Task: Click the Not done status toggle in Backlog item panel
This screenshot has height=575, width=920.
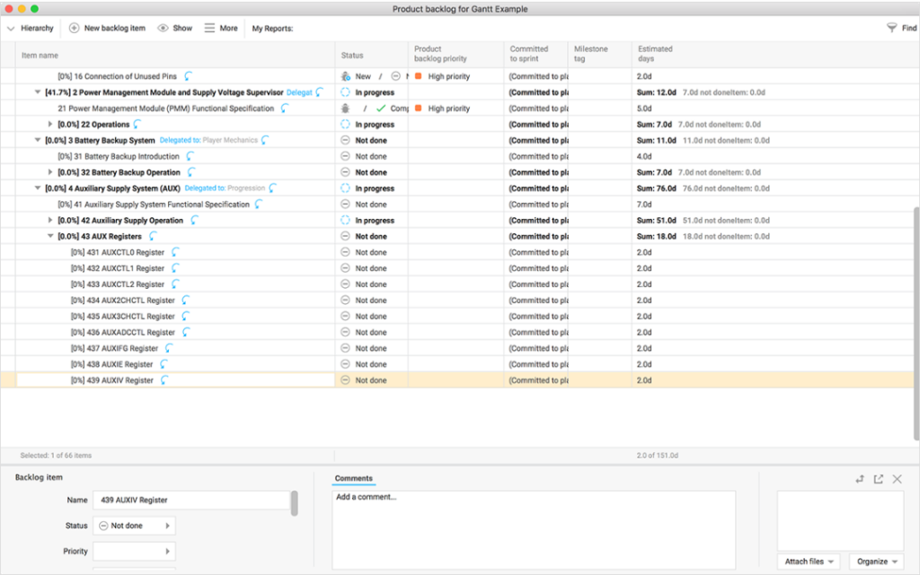Action: [133, 526]
